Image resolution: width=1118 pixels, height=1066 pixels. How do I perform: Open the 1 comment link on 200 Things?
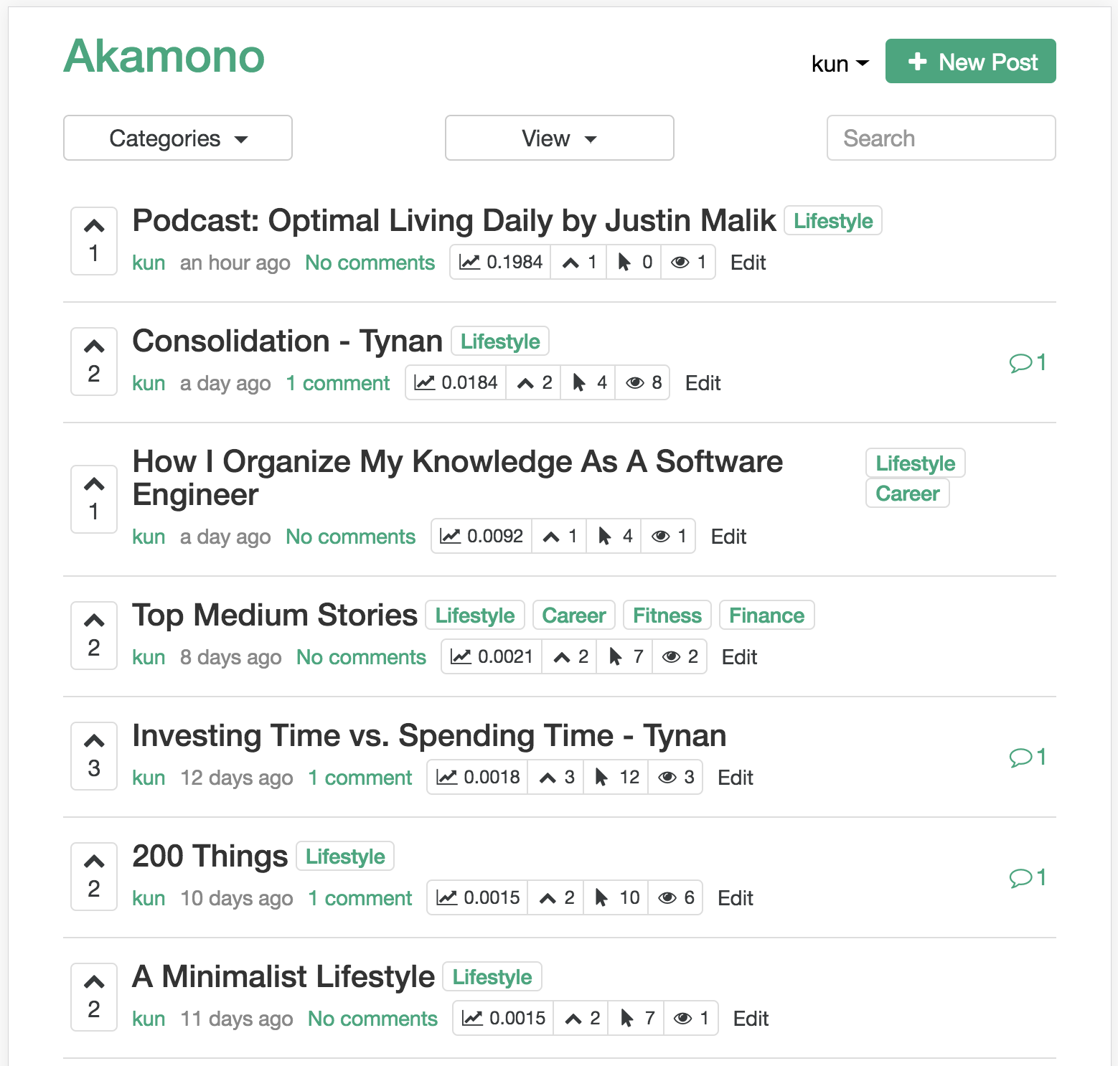tap(360, 897)
